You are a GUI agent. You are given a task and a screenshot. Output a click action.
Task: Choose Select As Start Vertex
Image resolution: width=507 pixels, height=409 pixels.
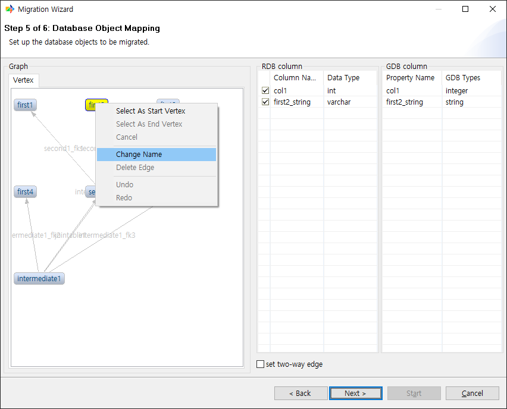(x=151, y=111)
